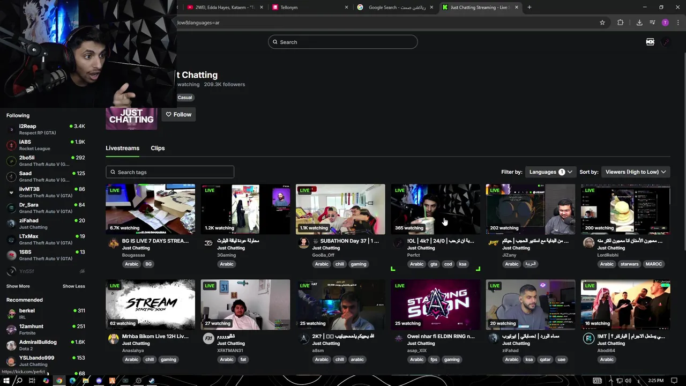Viewport: 686px width, 386px height.
Task: Open 1SBS channel in sidebar
Action: coord(45,255)
